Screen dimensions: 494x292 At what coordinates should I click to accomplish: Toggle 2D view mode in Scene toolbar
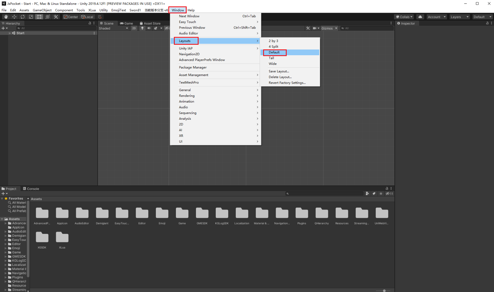click(x=134, y=28)
